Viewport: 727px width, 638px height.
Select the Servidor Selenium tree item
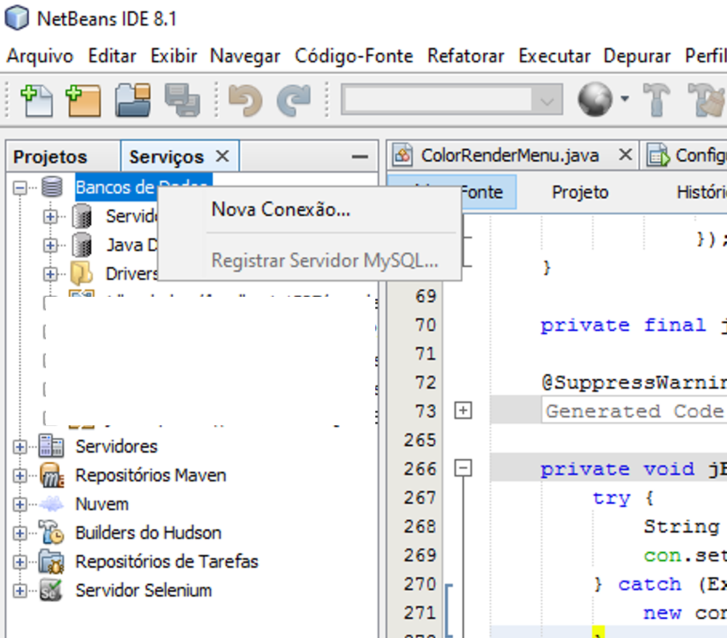point(144,590)
